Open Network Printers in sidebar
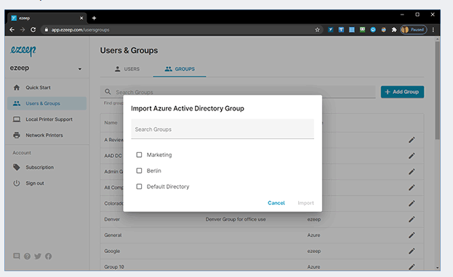 [x=44, y=135]
